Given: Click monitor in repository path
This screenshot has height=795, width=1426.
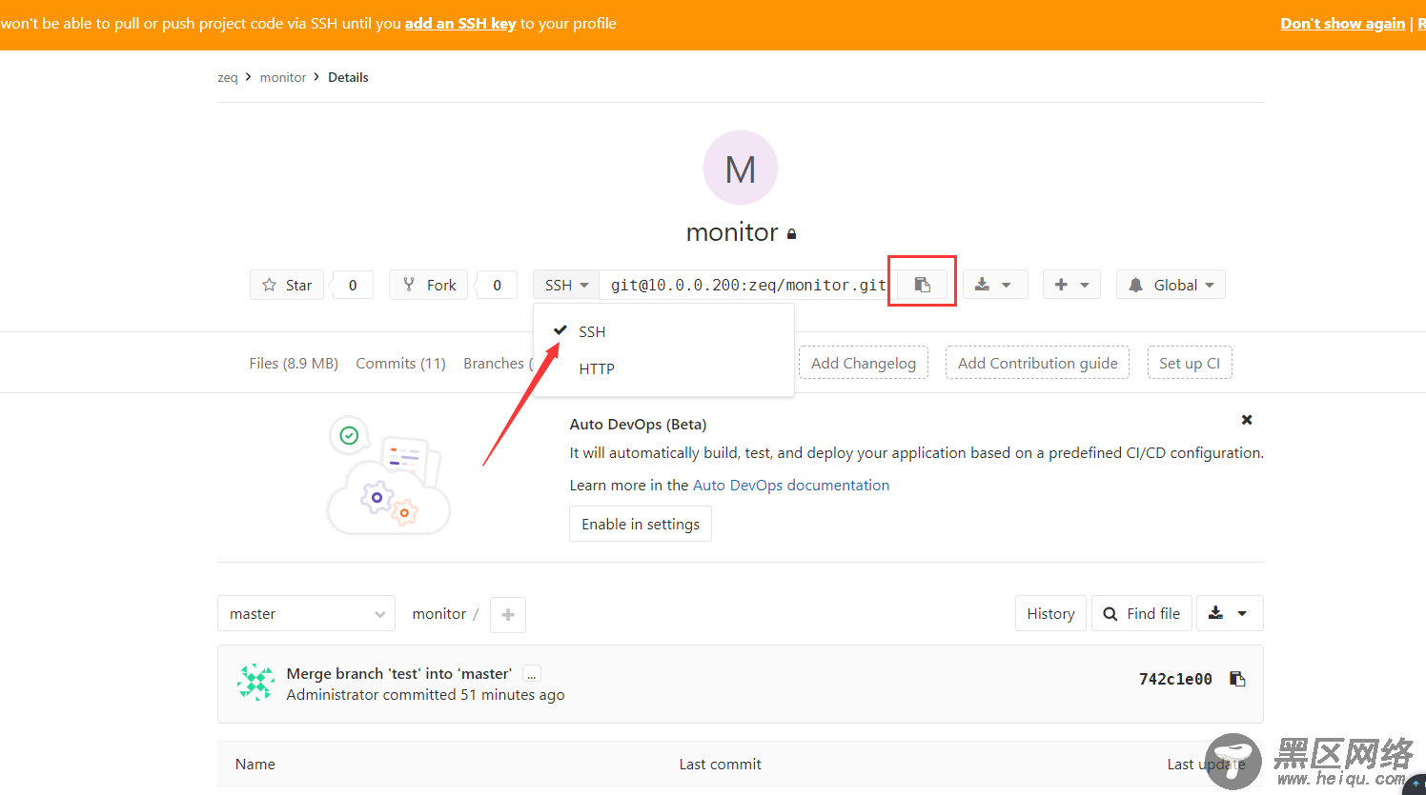Looking at the screenshot, I should pyautogui.click(x=439, y=614).
